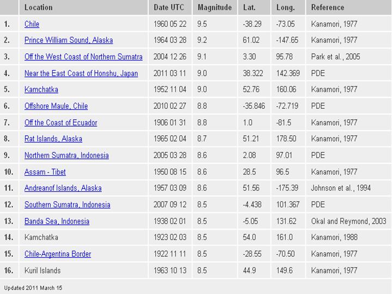Click longitude value 149.6
The width and height of the screenshot is (392, 294).
pyautogui.click(x=284, y=270)
